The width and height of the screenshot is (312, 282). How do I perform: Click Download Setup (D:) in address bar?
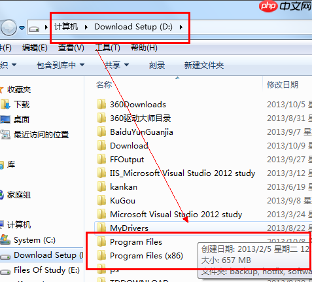click(x=133, y=27)
